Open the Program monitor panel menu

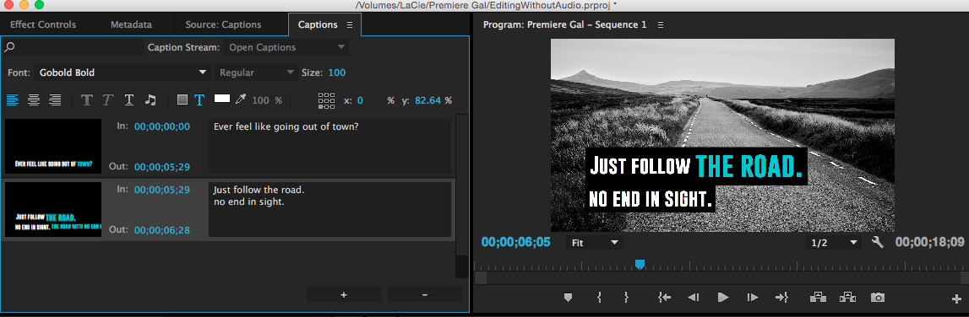tap(661, 24)
